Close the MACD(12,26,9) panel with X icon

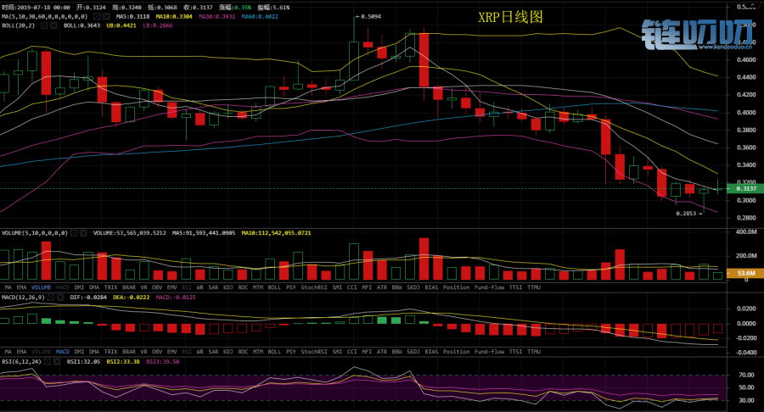pyautogui.click(x=60, y=298)
